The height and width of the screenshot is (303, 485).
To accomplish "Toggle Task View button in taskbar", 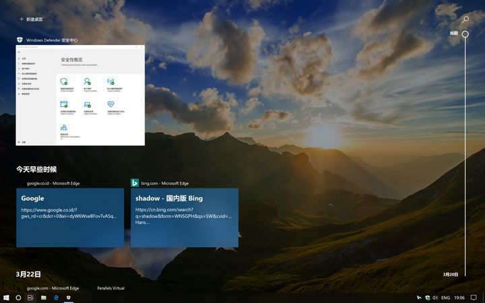I will [x=30, y=297].
